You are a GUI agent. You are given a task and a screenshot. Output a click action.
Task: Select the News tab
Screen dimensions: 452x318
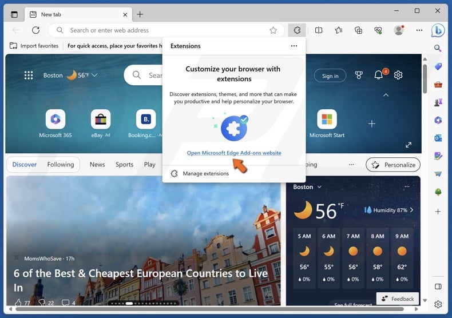click(97, 165)
